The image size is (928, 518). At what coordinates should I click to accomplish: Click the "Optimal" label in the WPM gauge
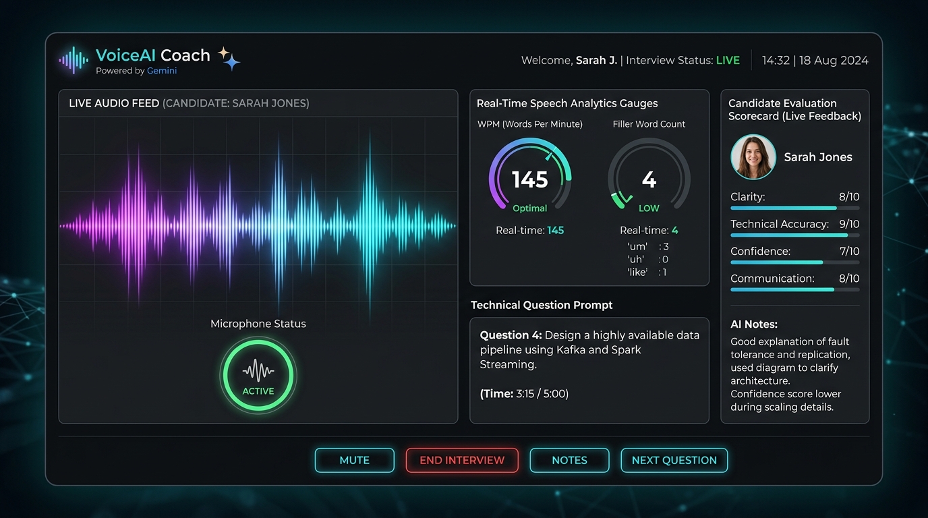[530, 208]
